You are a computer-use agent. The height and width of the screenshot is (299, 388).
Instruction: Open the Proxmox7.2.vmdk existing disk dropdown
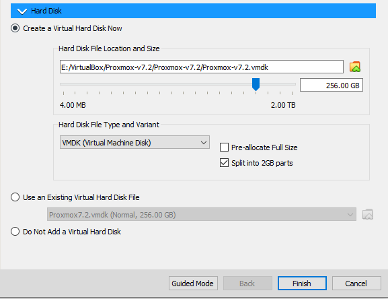tap(202, 215)
